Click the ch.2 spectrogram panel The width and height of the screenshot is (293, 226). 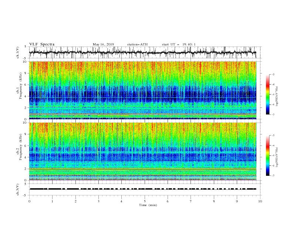coord(143,151)
